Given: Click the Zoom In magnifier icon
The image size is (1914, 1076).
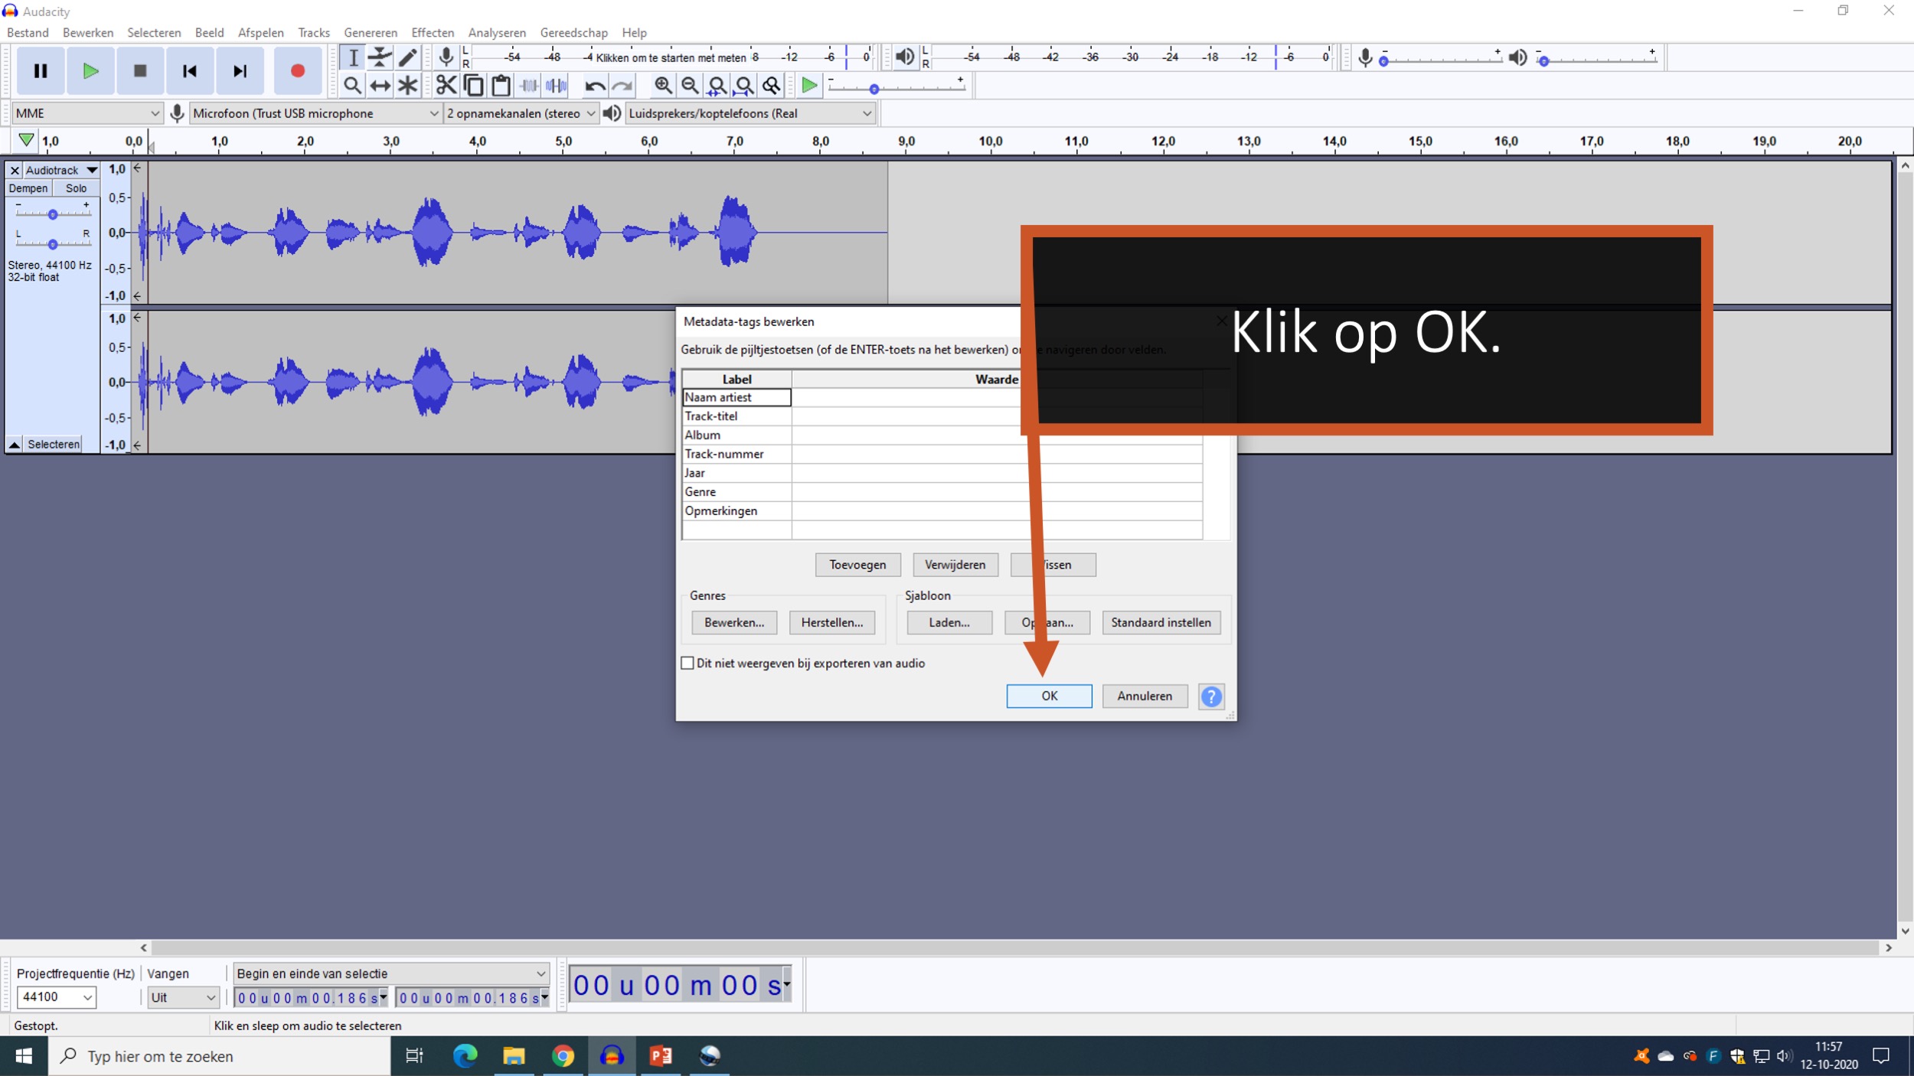Looking at the screenshot, I should [663, 85].
